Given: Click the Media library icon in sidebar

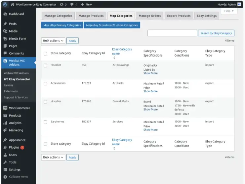Looking at the screenshot, I should point(5,31).
